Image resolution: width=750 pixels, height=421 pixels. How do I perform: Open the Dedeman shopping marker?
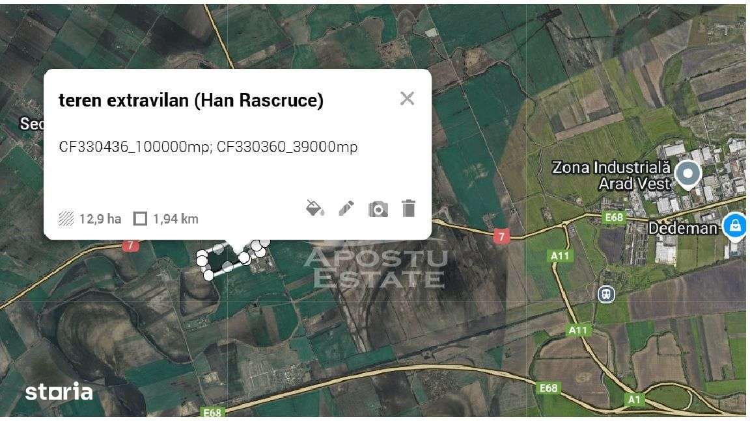734,226
